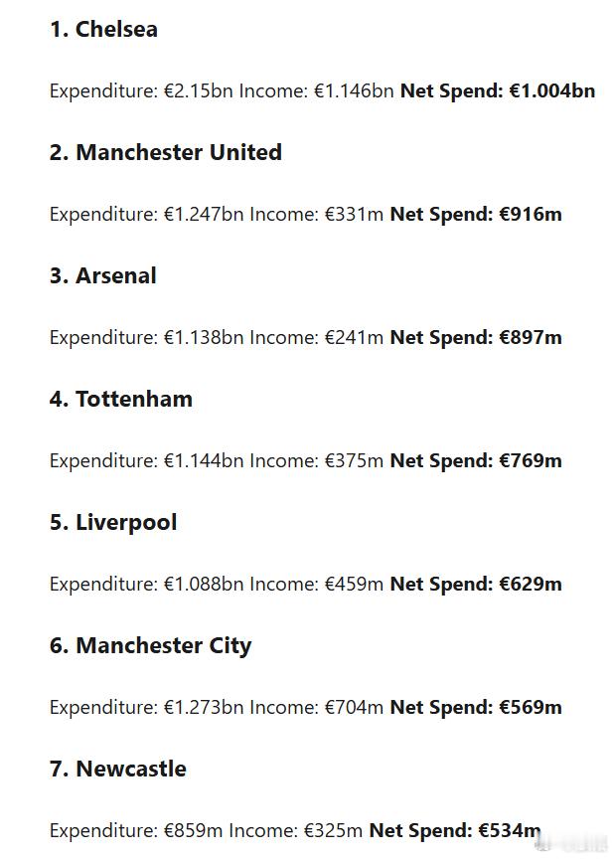The height and width of the screenshot is (859, 614).
Task: Click the watermark logo at bottom right corner
Action: pyautogui.click(x=572, y=844)
